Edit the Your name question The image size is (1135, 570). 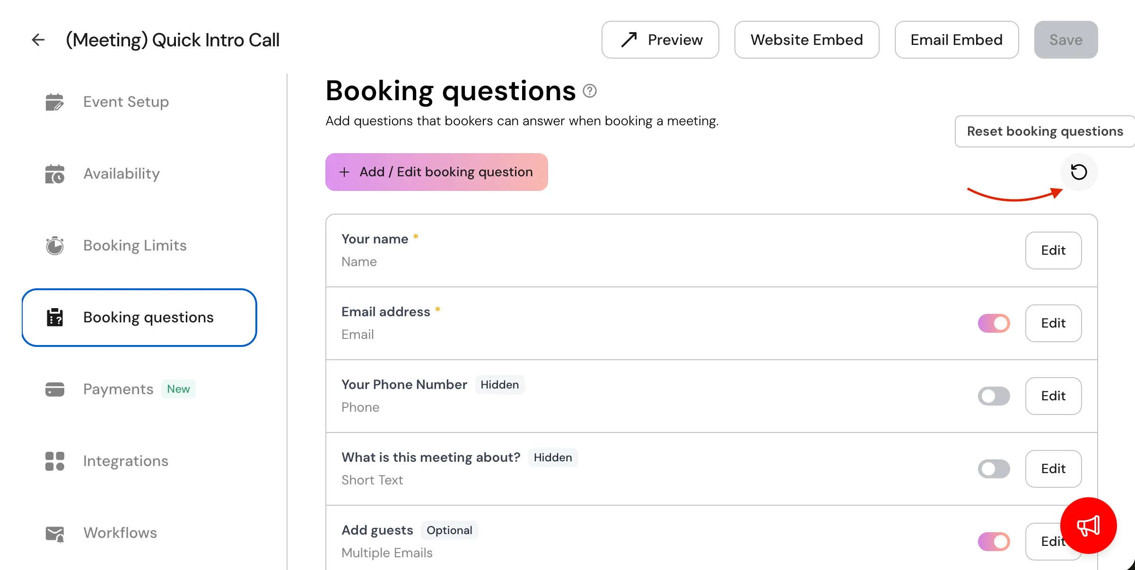1053,250
